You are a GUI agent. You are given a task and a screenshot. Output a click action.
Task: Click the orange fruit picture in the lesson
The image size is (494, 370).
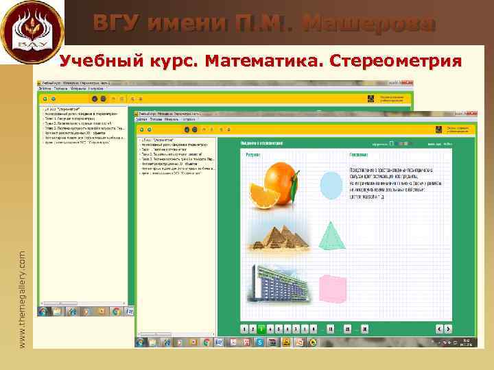point(274,185)
